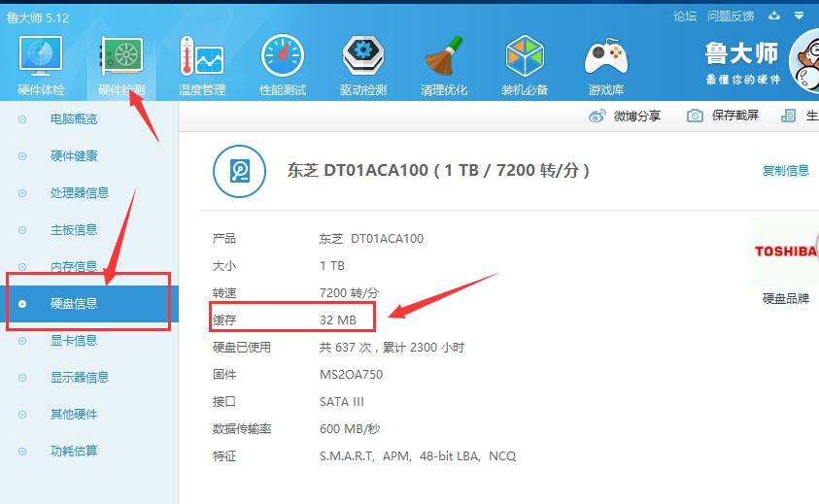819x504 pixels.
Task: Click the 硬盘品牌 caption
Action: [x=786, y=299]
